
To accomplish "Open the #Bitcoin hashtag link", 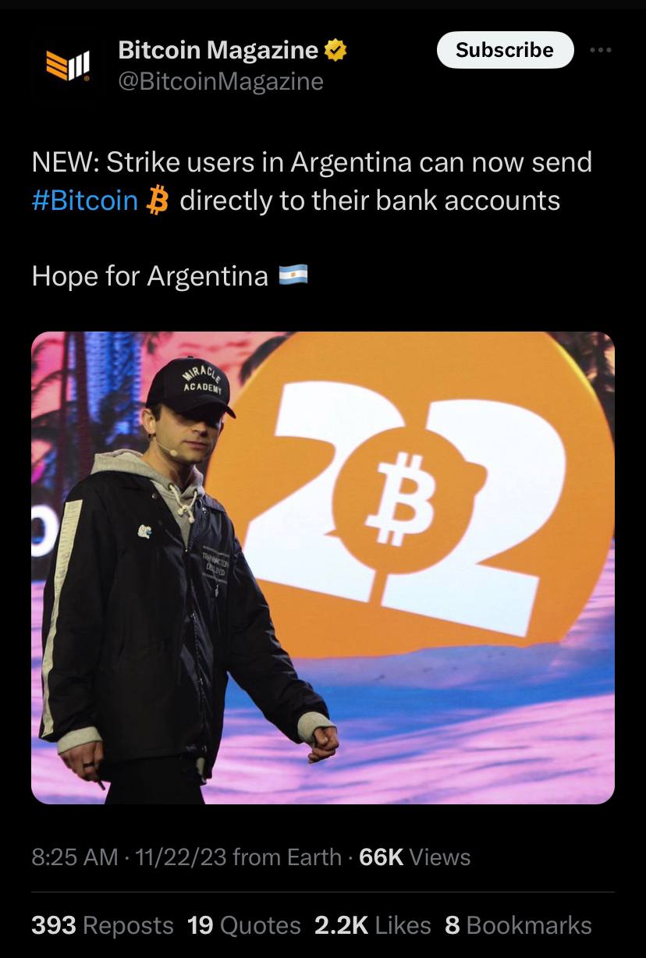I will coord(85,200).
